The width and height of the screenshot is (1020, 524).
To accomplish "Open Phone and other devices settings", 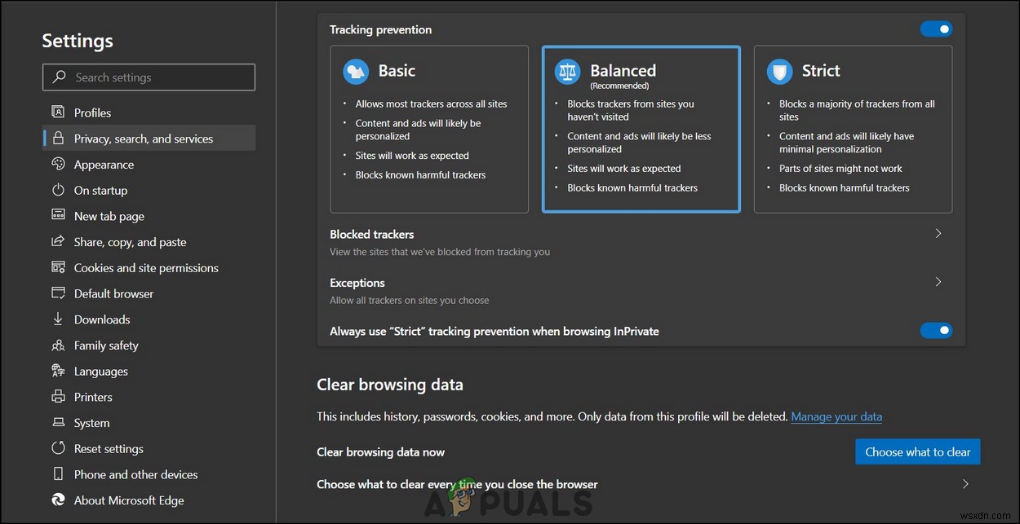I will point(57,473).
